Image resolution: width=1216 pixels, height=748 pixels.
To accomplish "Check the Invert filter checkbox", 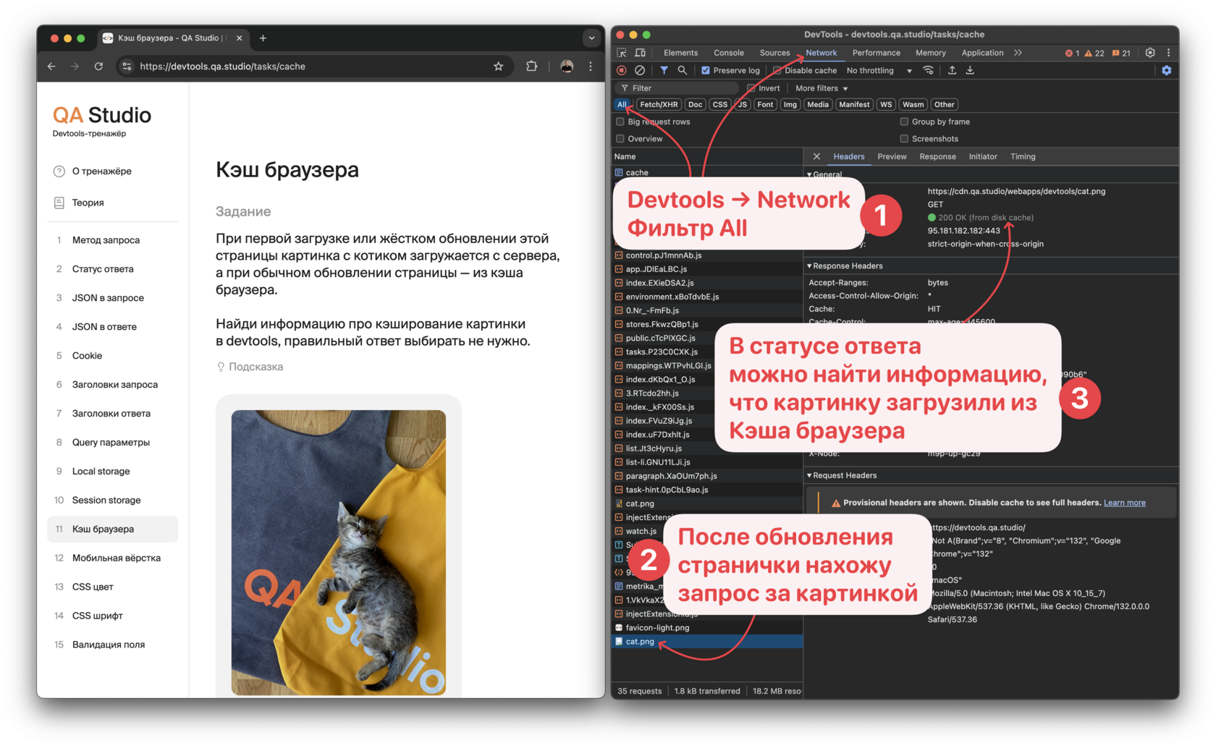I will [x=751, y=88].
